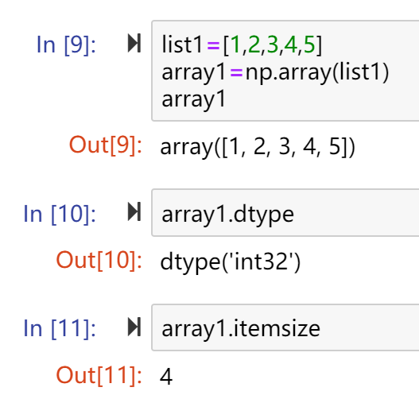419x399 pixels.
Task: Click the array1=np.array(list1) code line
Action: pos(275,72)
